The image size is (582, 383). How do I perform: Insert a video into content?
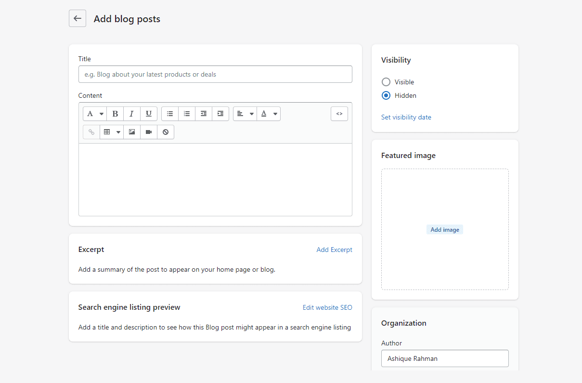click(149, 132)
